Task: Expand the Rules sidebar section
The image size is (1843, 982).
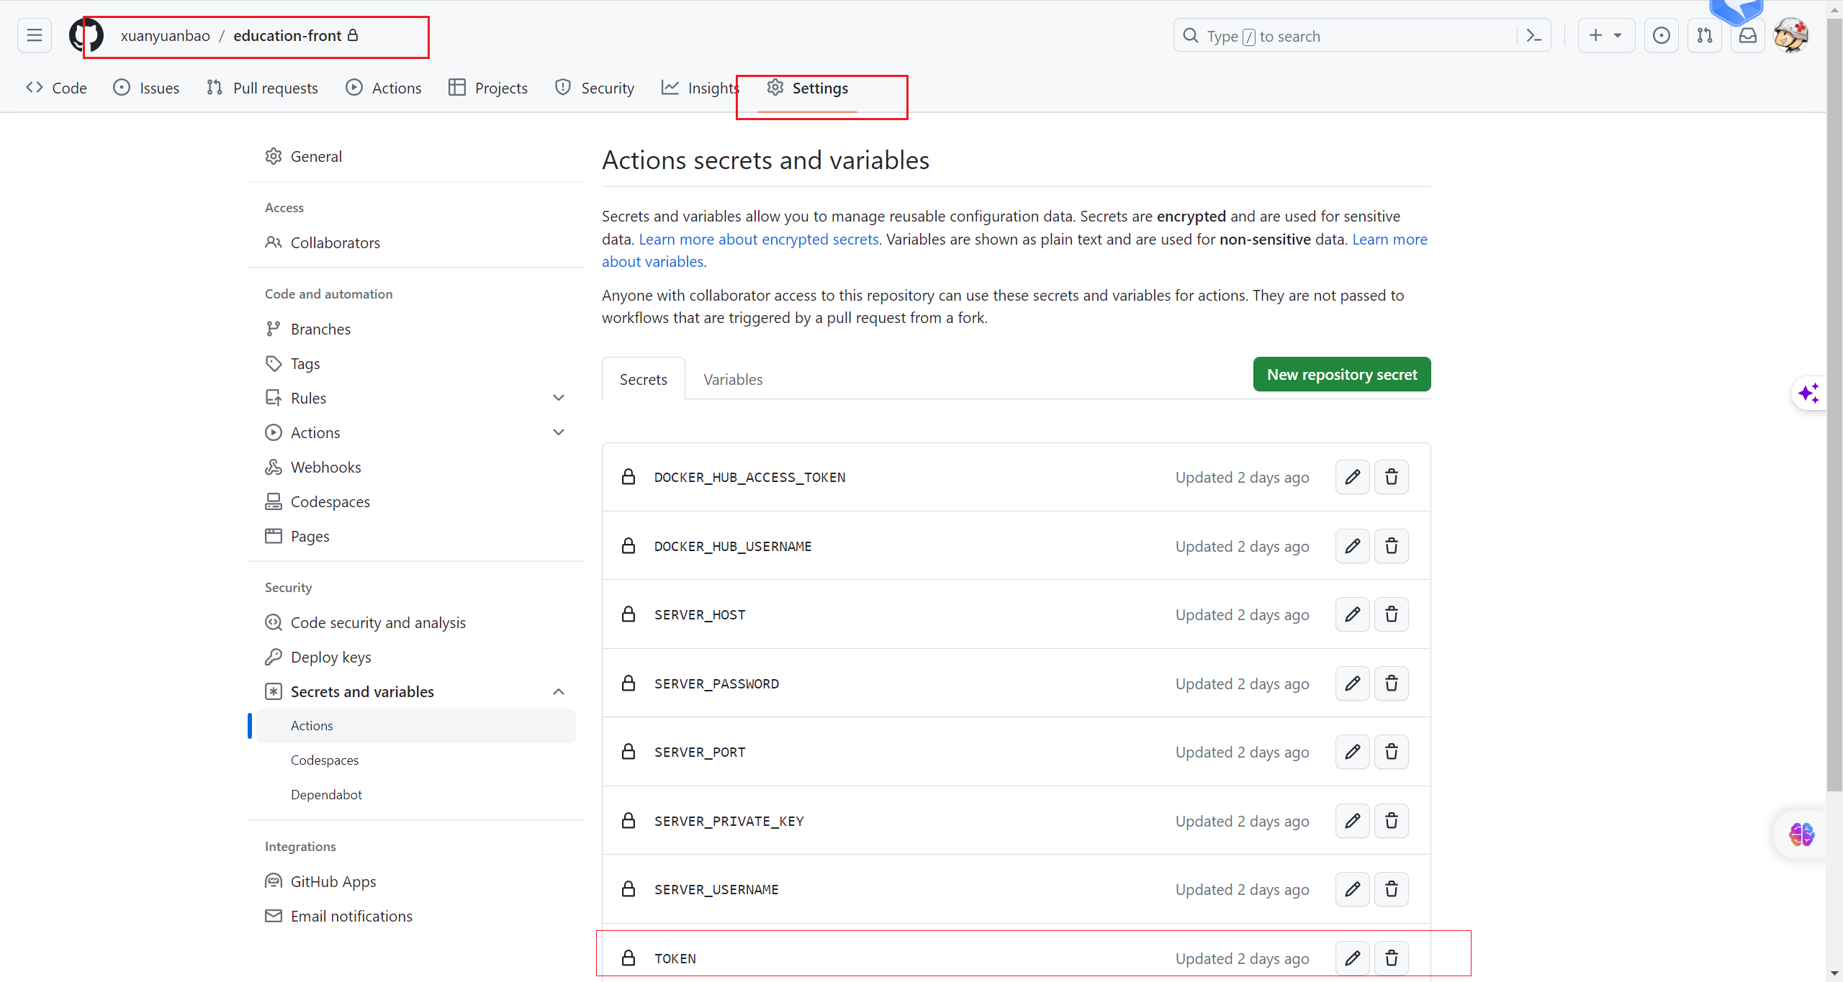Action: (558, 398)
